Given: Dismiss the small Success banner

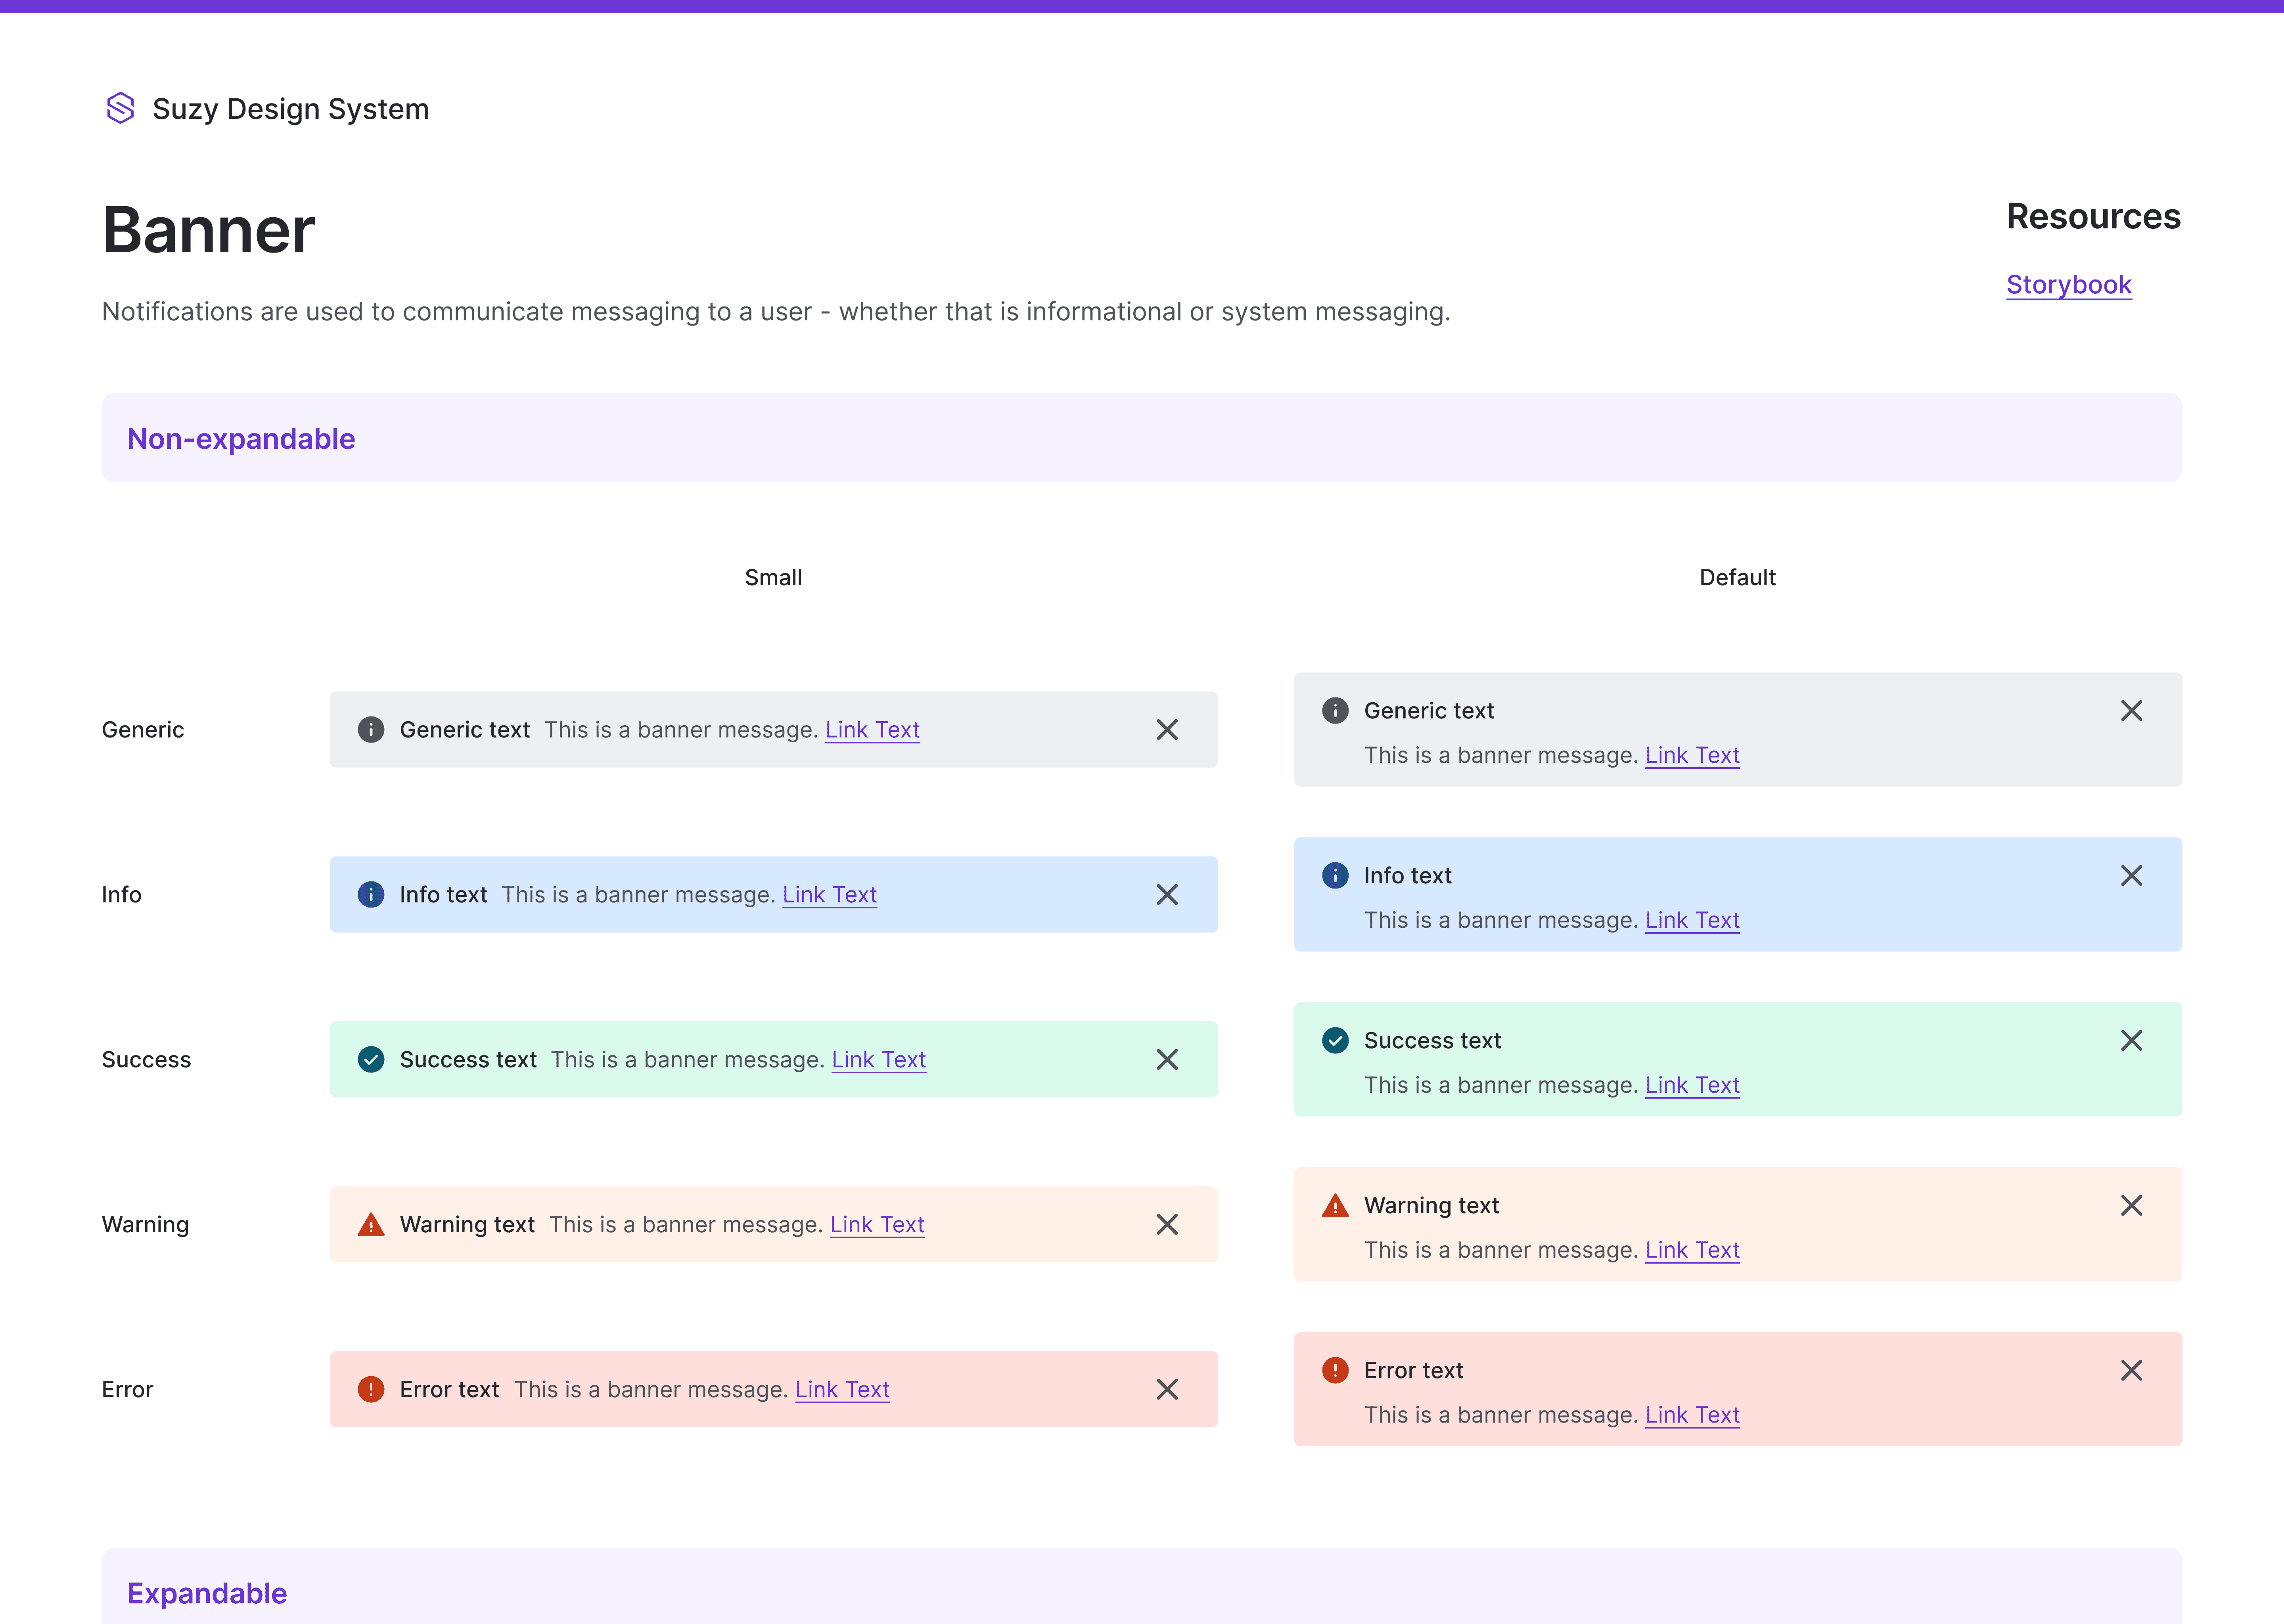Looking at the screenshot, I should (1167, 1060).
